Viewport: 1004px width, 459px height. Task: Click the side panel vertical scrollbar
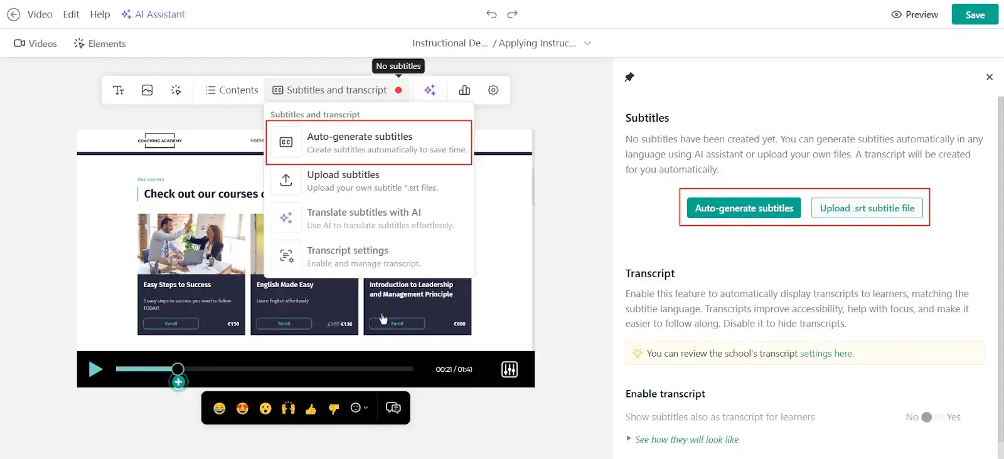point(1000,270)
